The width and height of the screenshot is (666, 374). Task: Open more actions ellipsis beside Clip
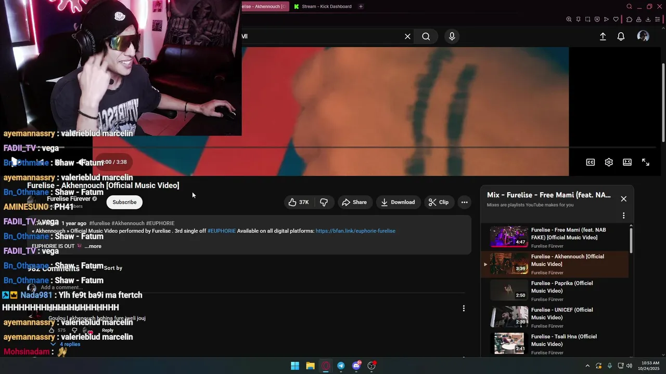point(464,202)
